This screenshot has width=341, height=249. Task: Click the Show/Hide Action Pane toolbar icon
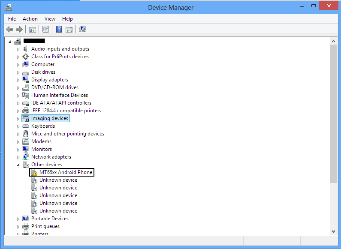(x=69, y=29)
